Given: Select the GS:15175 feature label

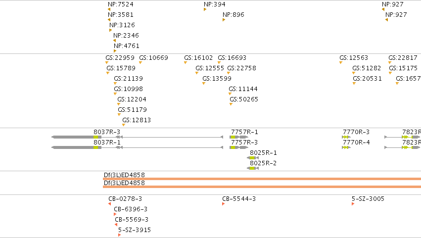Looking at the screenshot, I should click(x=403, y=68).
